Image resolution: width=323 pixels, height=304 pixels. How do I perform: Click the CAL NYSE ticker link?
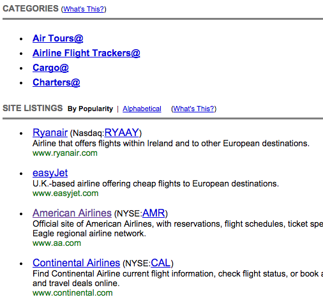click(161, 263)
